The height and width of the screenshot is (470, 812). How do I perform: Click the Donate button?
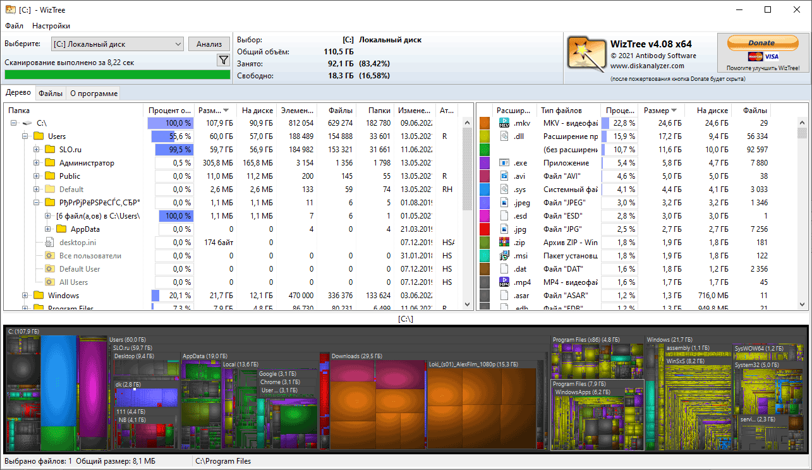[761, 43]
